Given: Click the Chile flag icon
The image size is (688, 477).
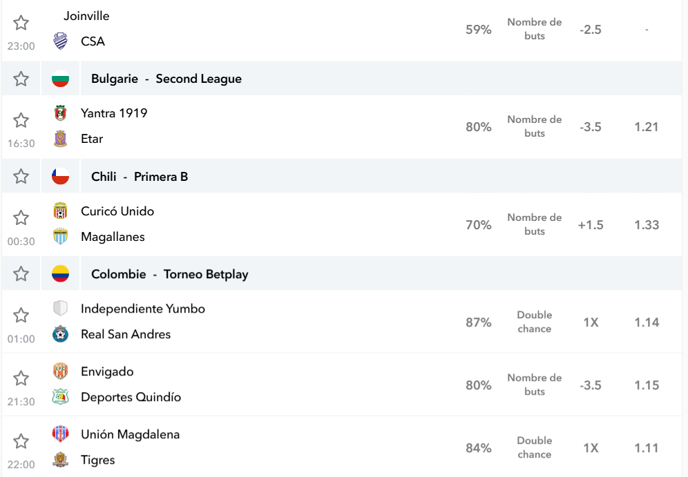Looking at the screenshot, I should (x=61, y=176).
